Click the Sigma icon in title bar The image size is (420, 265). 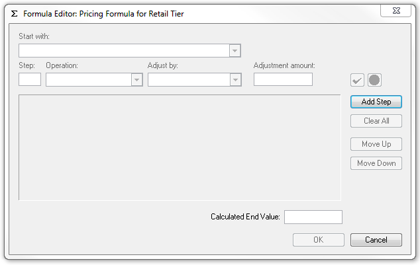[x=14, y=14]
